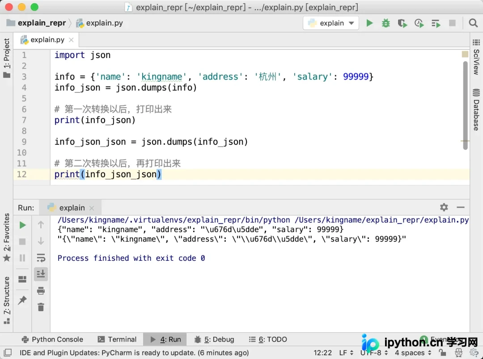The width and height of the screenshot is (483, 359).
Task: Pause output in the Run panel
Action: 22,258
